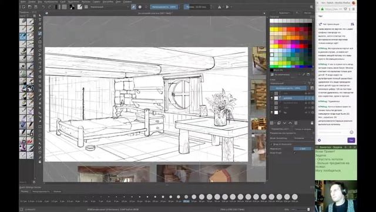Move the layer up
The width and height of the screenshot is (376, 212).
(290, 123)
